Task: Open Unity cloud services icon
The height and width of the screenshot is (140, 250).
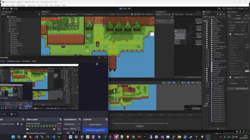Action: point(11,9)
